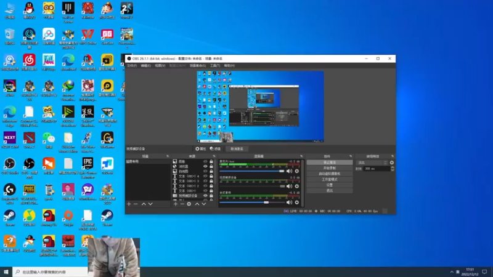Open the 帮助(H) menu in OBS

tap(229, 66)
